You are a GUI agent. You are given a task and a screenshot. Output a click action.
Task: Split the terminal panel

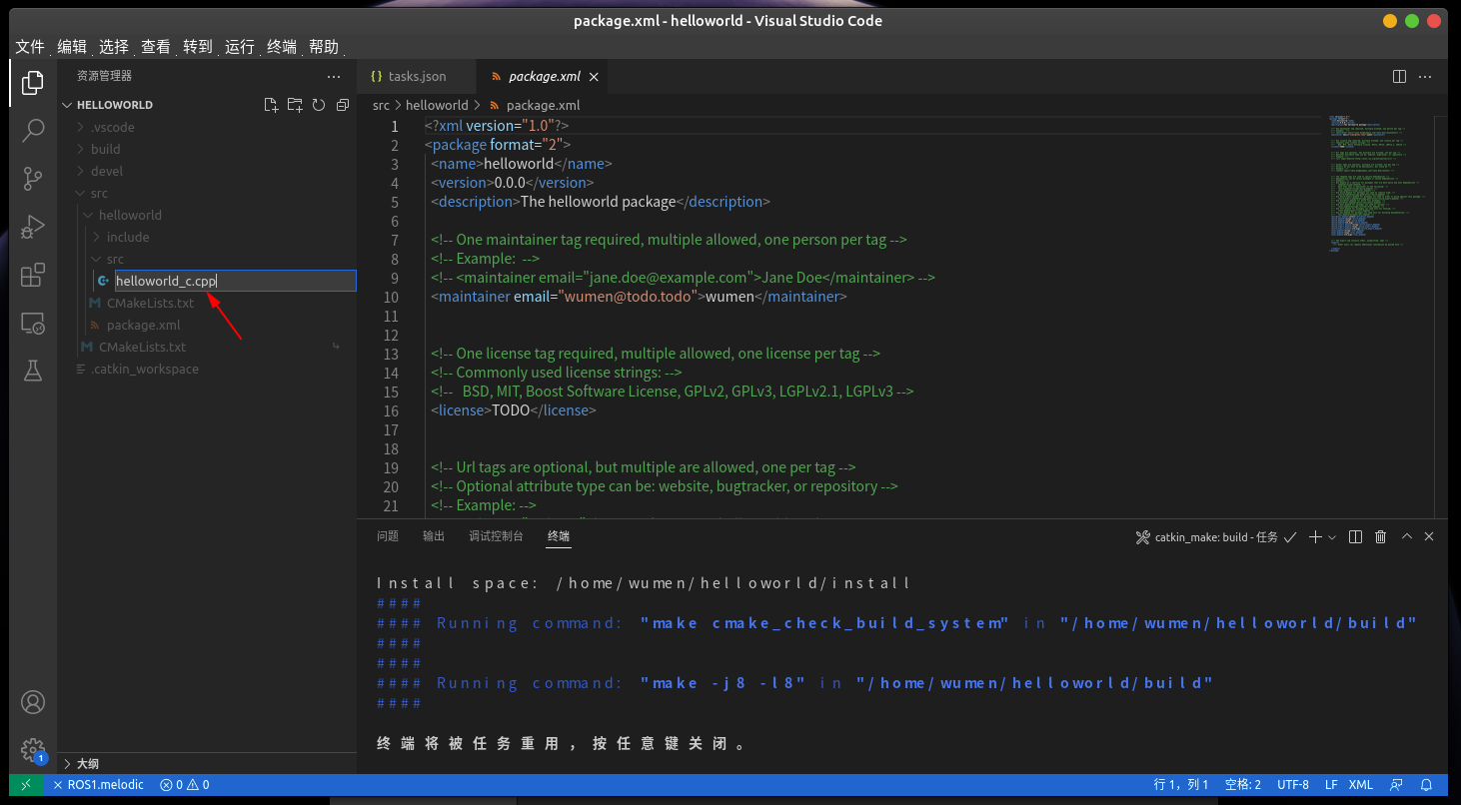(x=1355, y=536)
